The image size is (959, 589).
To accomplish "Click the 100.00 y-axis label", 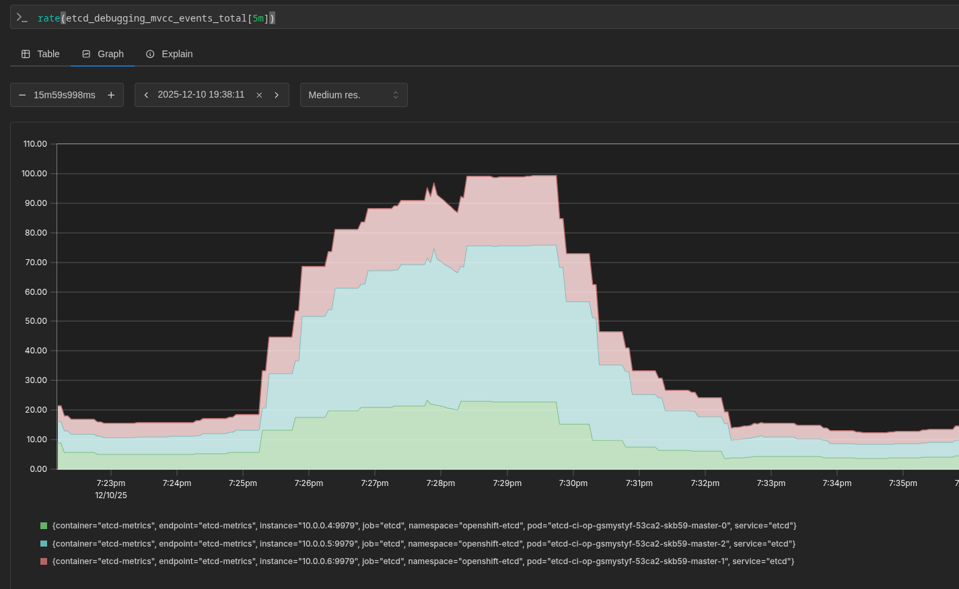I will click(x=34, y=174).
